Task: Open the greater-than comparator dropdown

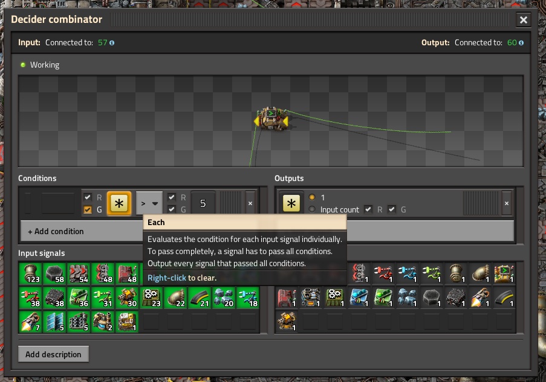Action: coord(149,203)
